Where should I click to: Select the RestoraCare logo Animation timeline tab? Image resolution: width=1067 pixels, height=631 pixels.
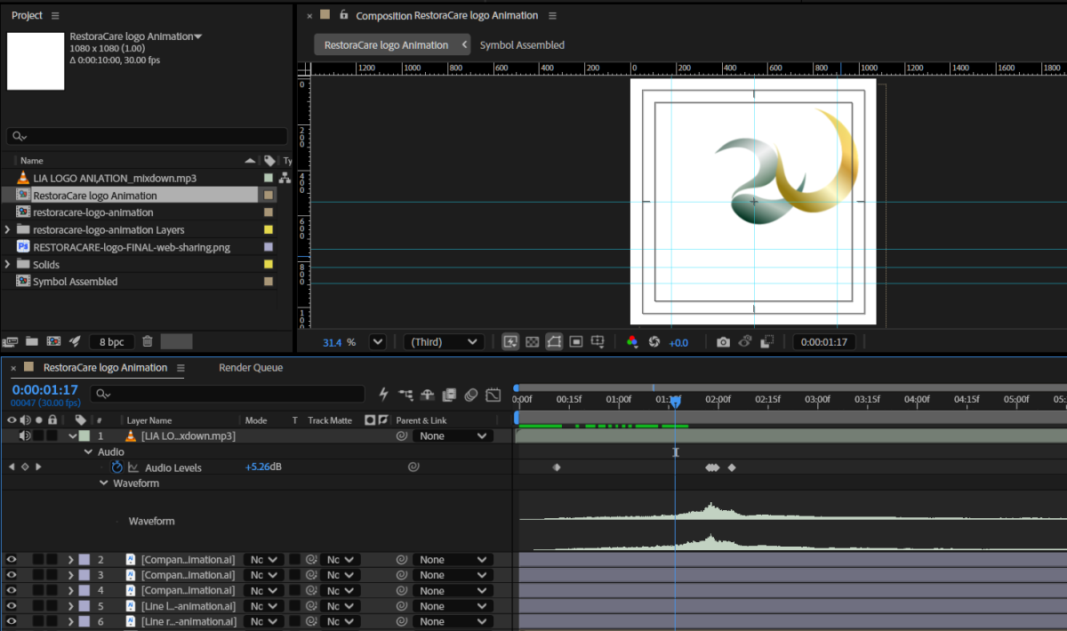coord(105,367)
